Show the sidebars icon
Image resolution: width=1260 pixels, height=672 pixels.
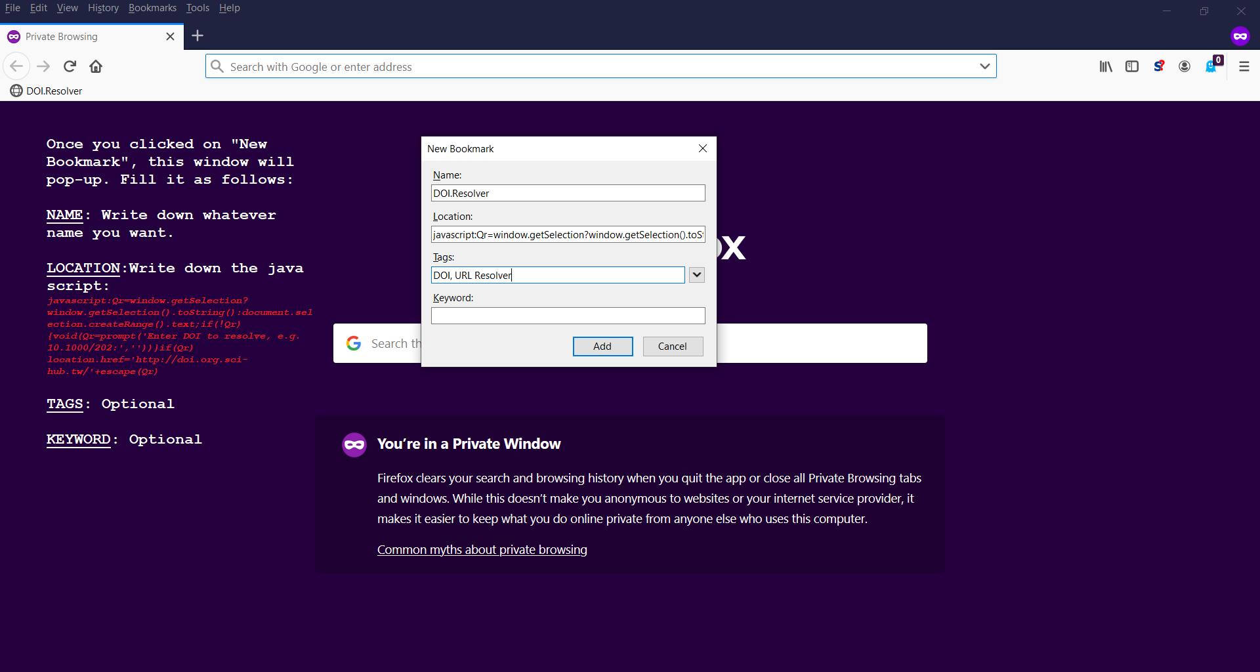click(x=1132, y=66)
